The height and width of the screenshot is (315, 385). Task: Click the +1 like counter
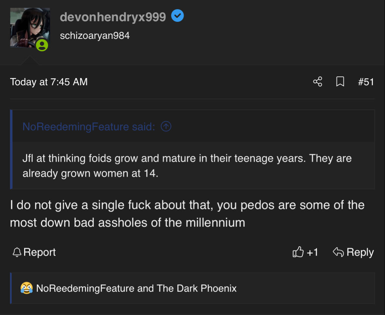coord(312,252)
